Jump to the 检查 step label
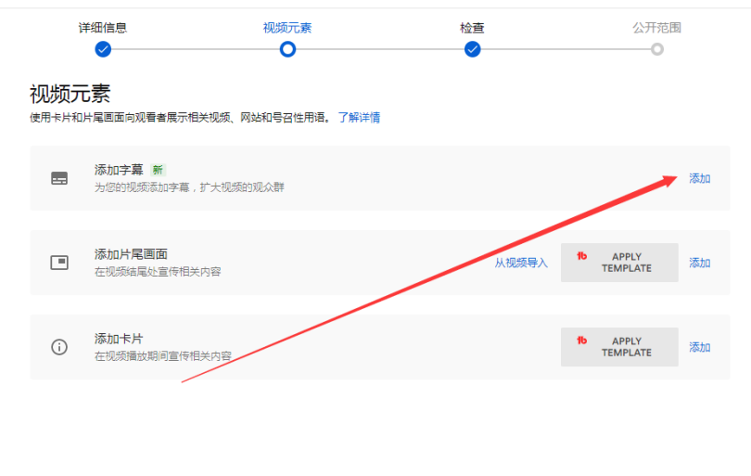Image resolution: width=751 pixels, height=476 pixels. coord(472,28)
